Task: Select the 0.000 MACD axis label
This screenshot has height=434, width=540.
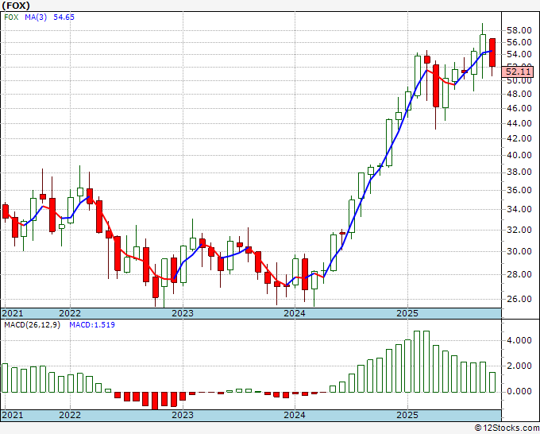Action: point(519,391)
